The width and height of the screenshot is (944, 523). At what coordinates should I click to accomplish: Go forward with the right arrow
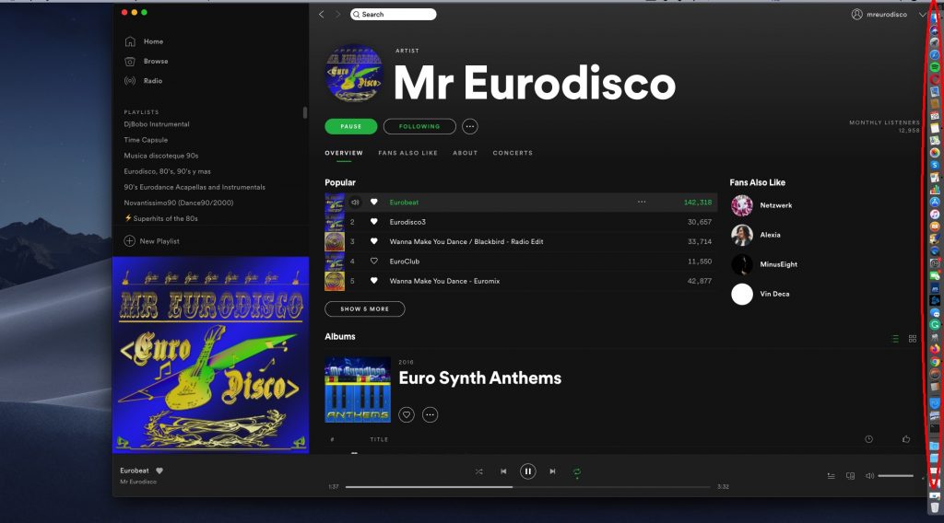click(x=337, y=15)
